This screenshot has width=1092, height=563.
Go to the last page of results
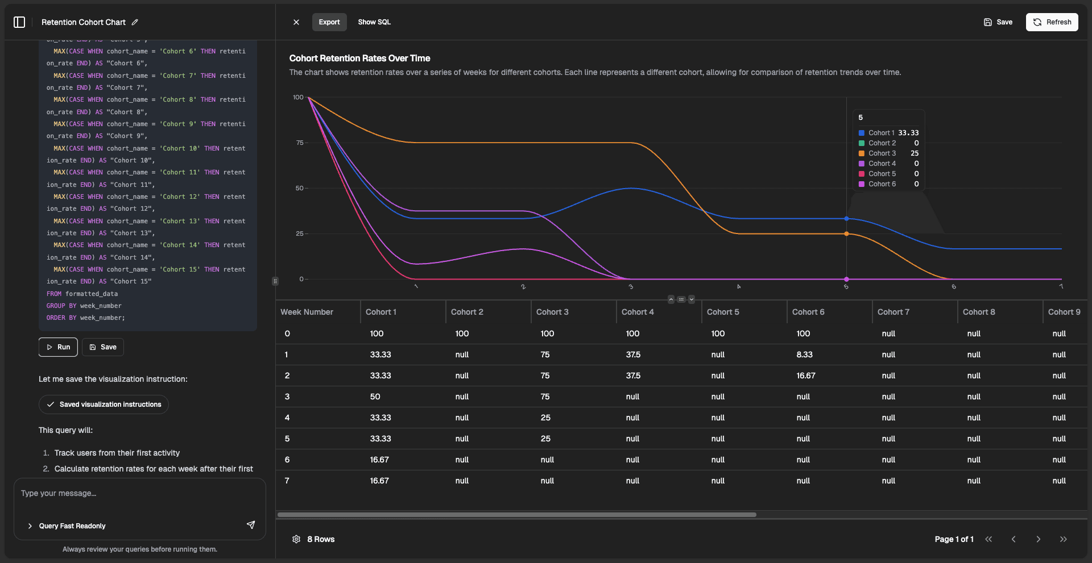coord(1063,539)
